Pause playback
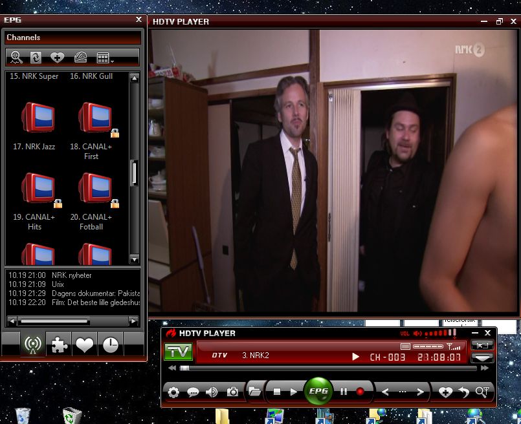This screenshot has width=521, height=424. 344,392
